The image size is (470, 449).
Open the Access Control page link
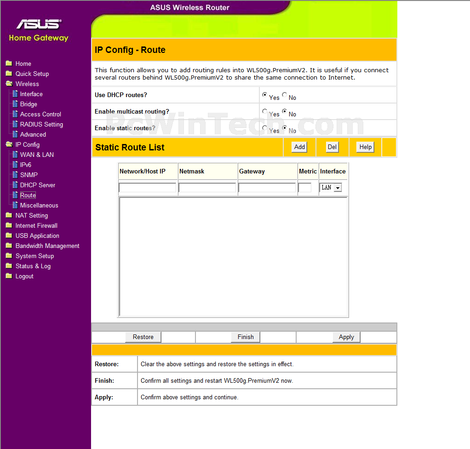[x=40, y=114]
